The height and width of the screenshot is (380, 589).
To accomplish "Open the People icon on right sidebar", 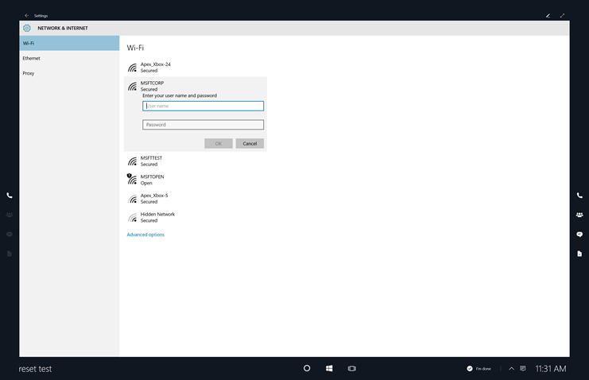I will [579, 215].
